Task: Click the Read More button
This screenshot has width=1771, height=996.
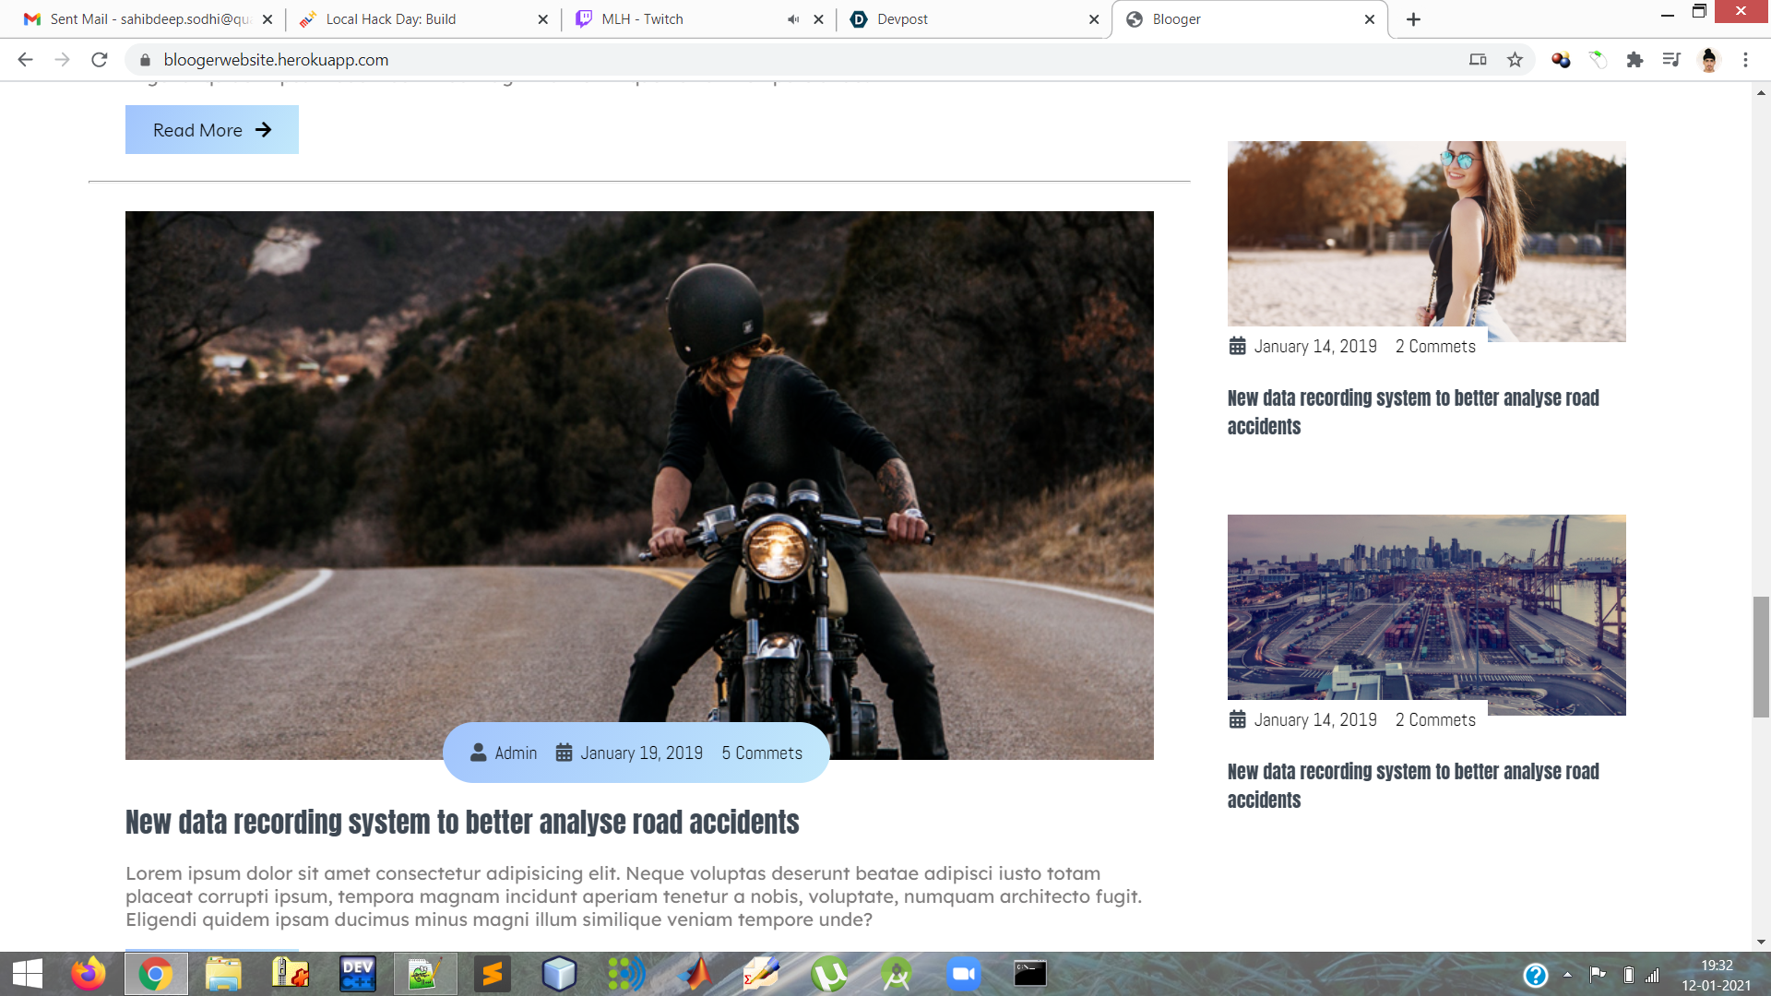Action: coord(211,130)
